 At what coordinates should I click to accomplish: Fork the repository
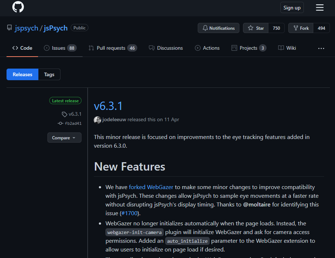301,28
